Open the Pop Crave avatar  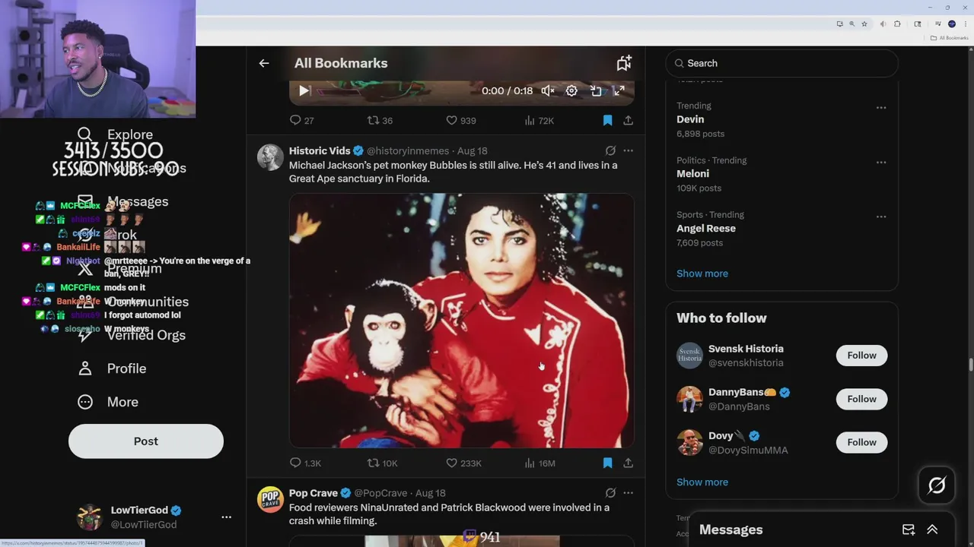270,500
